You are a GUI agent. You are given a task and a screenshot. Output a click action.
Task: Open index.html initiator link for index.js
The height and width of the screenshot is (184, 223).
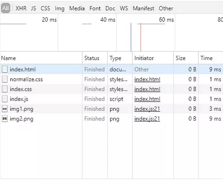pos(147,99)
